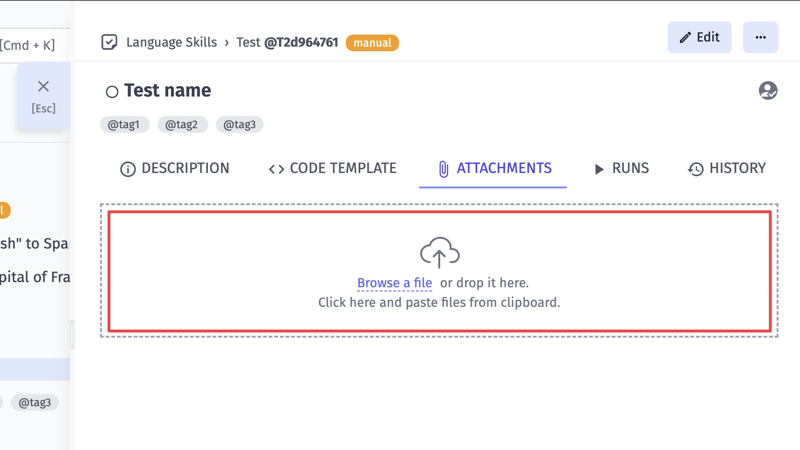
Task: Click the code brackets icon beside CODE TEMPLATE
Action: point(276,169)
